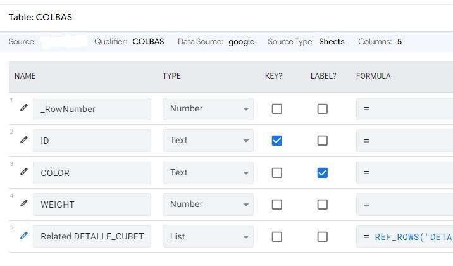Open the ID column editor pencil

[24, 139]
